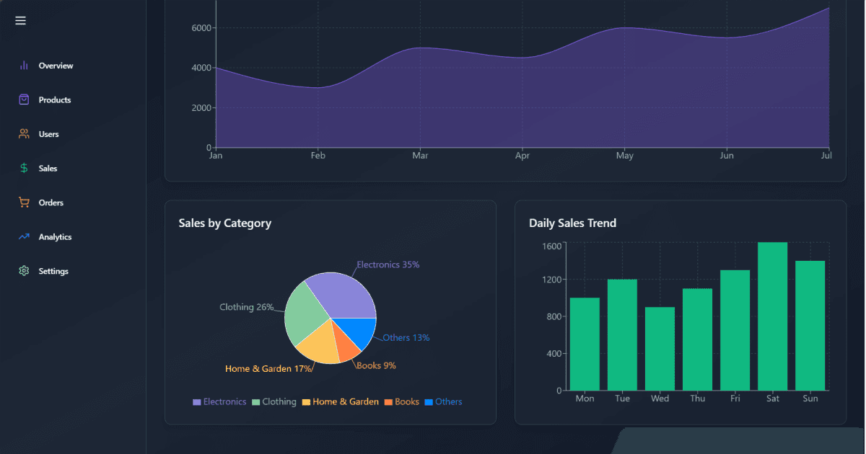Click the Others 13% label

pos(406,337)
